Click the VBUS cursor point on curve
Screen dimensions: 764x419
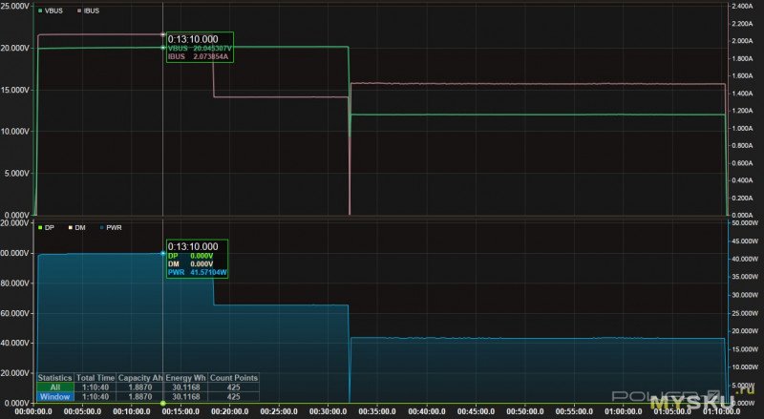(x=162, y=48)
